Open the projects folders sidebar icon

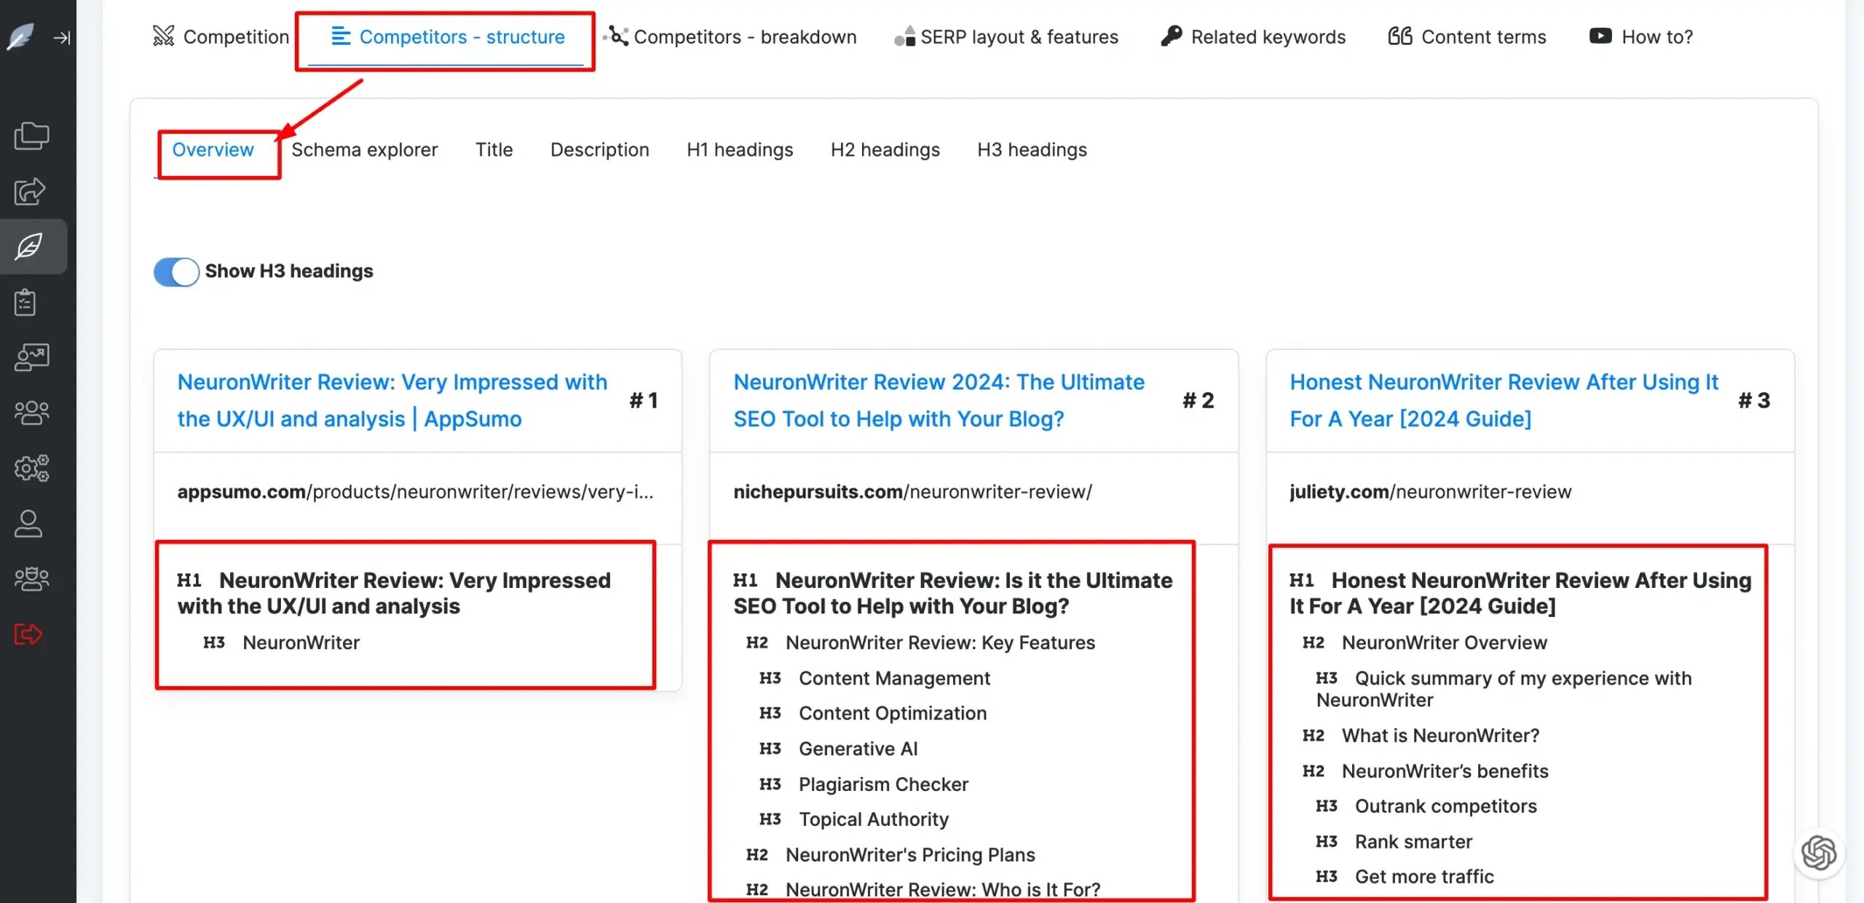point(31,135)
